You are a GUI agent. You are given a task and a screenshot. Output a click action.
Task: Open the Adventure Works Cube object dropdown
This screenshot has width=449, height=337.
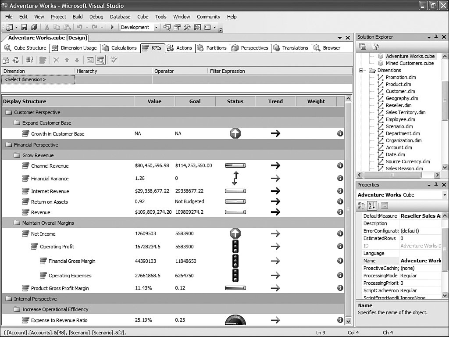tap(445, 195)
